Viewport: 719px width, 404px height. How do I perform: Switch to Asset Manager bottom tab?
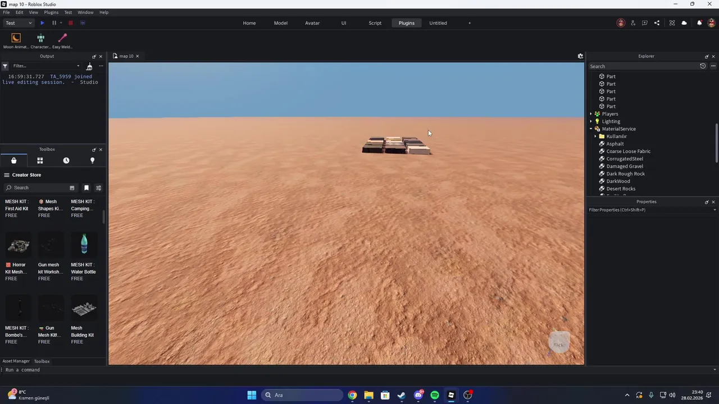16,361
